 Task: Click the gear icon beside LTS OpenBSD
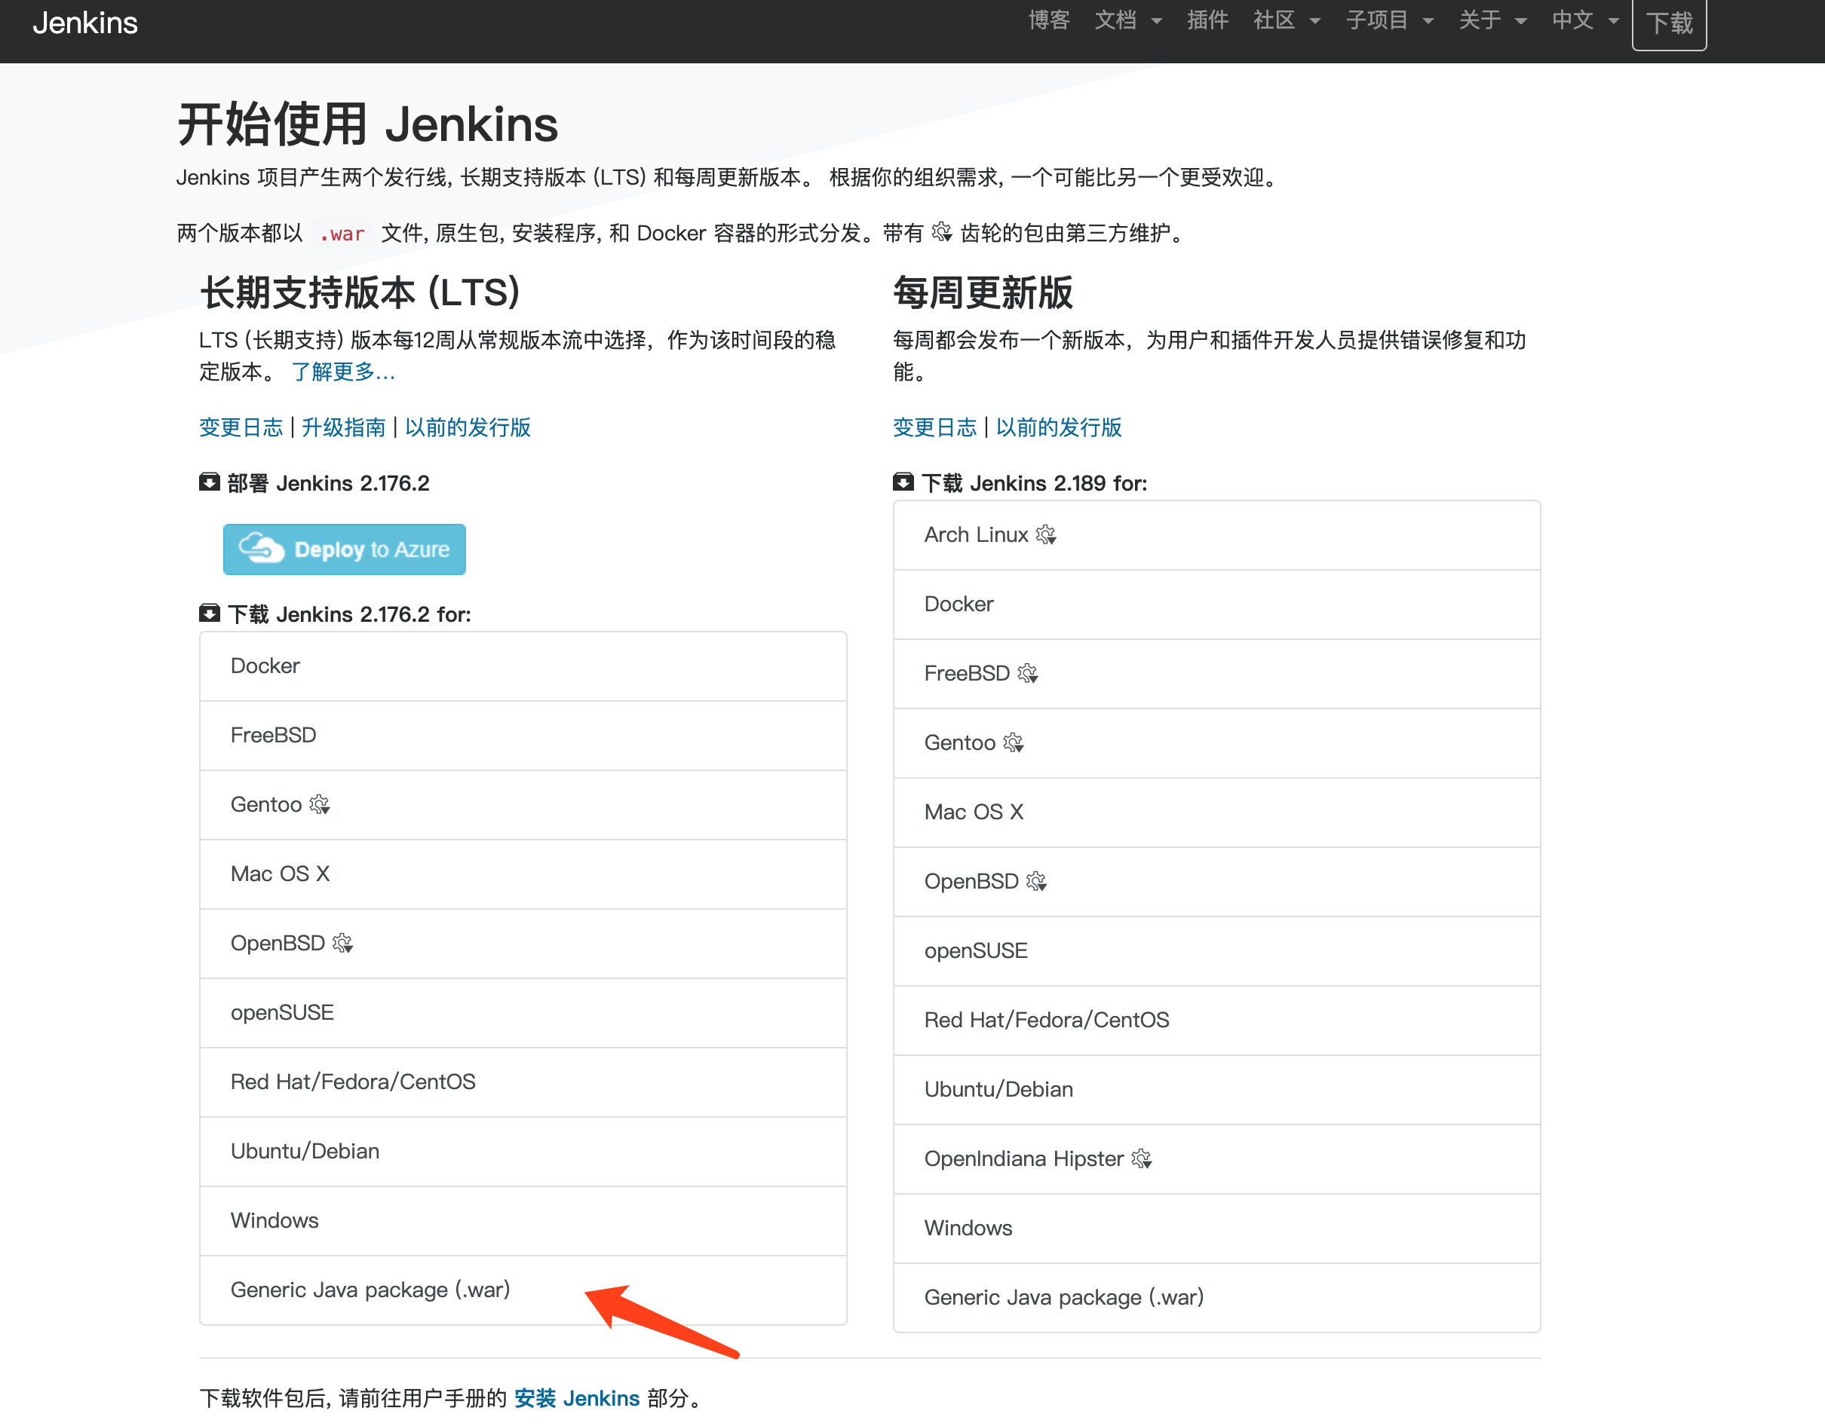[342, 943]
